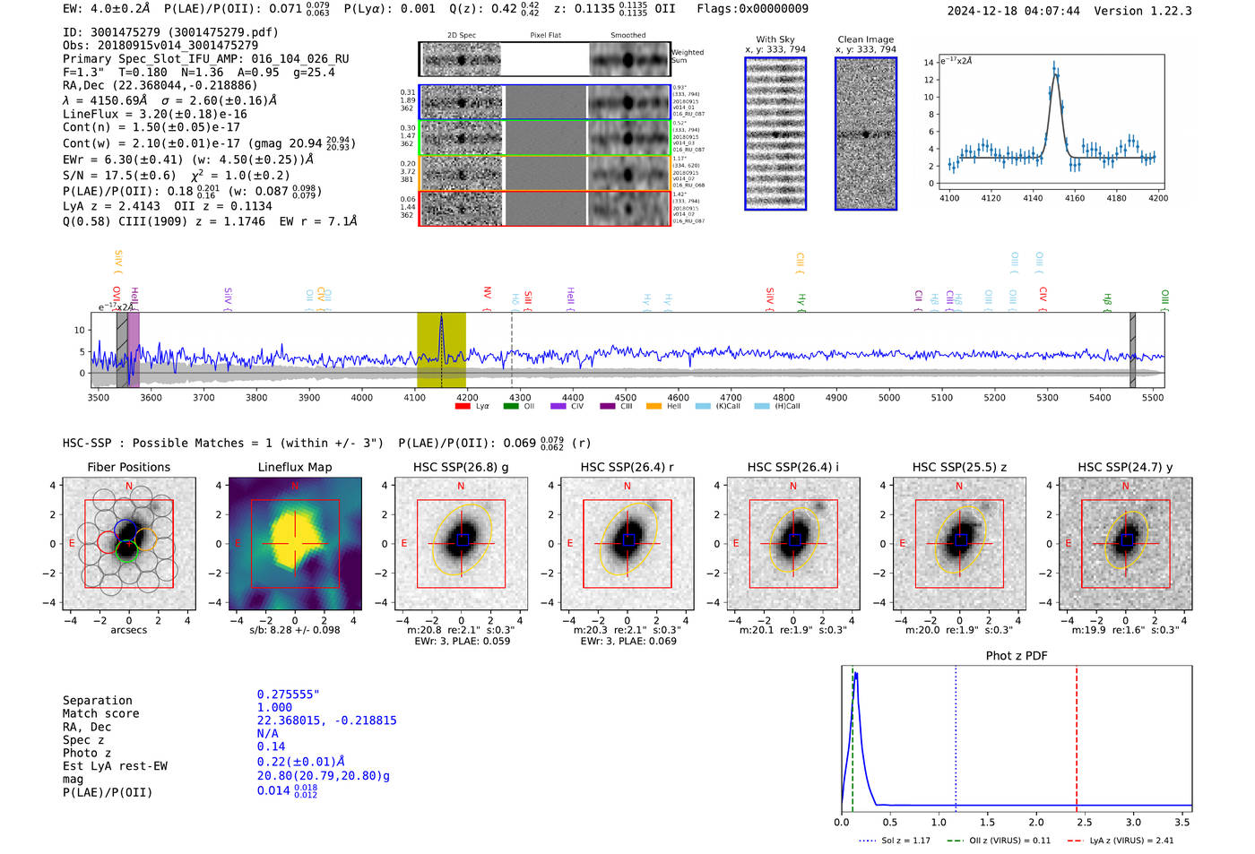
Task: Click the ID 3001475279 line
Action: point(170,32)
